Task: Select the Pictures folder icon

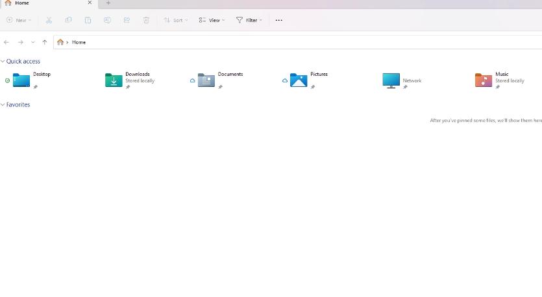Action: 299,80
